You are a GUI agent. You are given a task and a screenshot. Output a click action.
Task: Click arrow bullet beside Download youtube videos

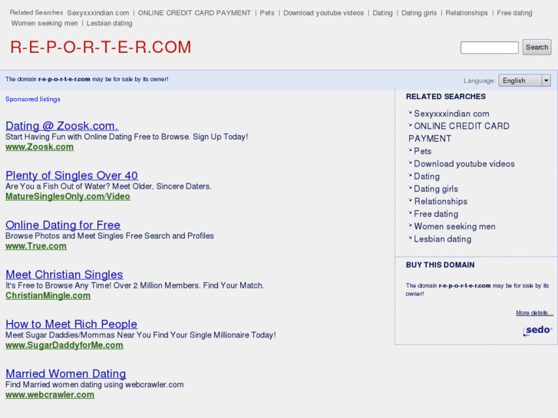410,163
